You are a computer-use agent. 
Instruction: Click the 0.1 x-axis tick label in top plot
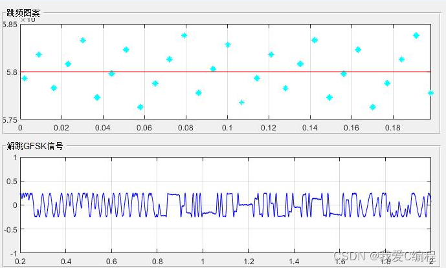click(x=227, y=128)
